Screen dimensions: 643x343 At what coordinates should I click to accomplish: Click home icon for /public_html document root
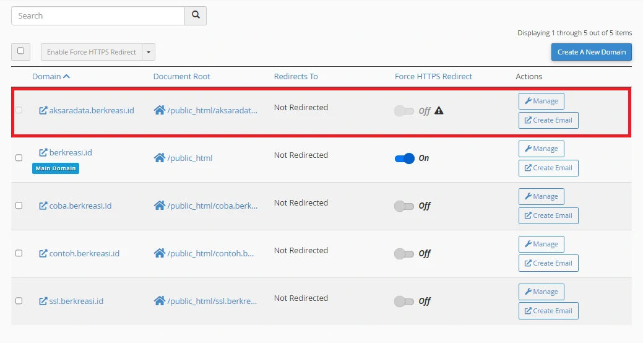click(160, 158)
